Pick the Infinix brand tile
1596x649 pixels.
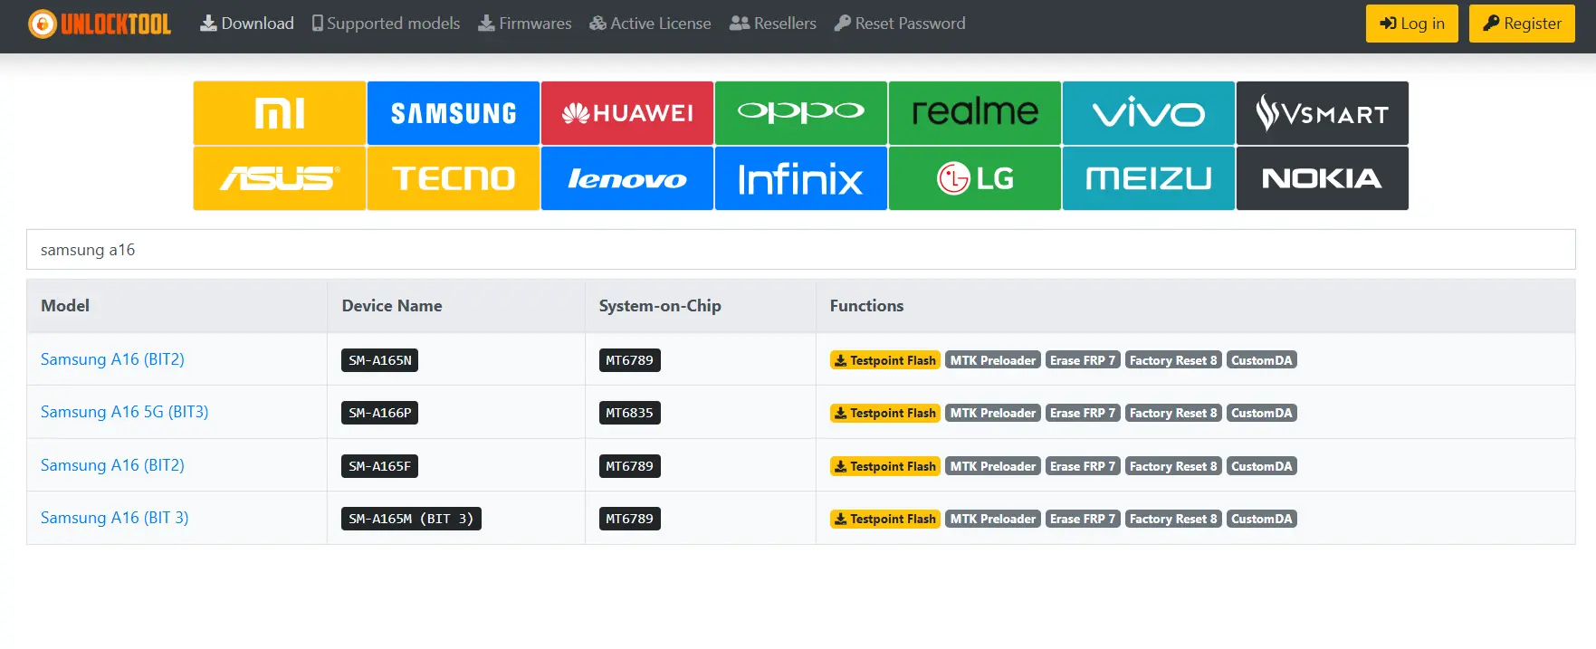(x=801, y=178)
